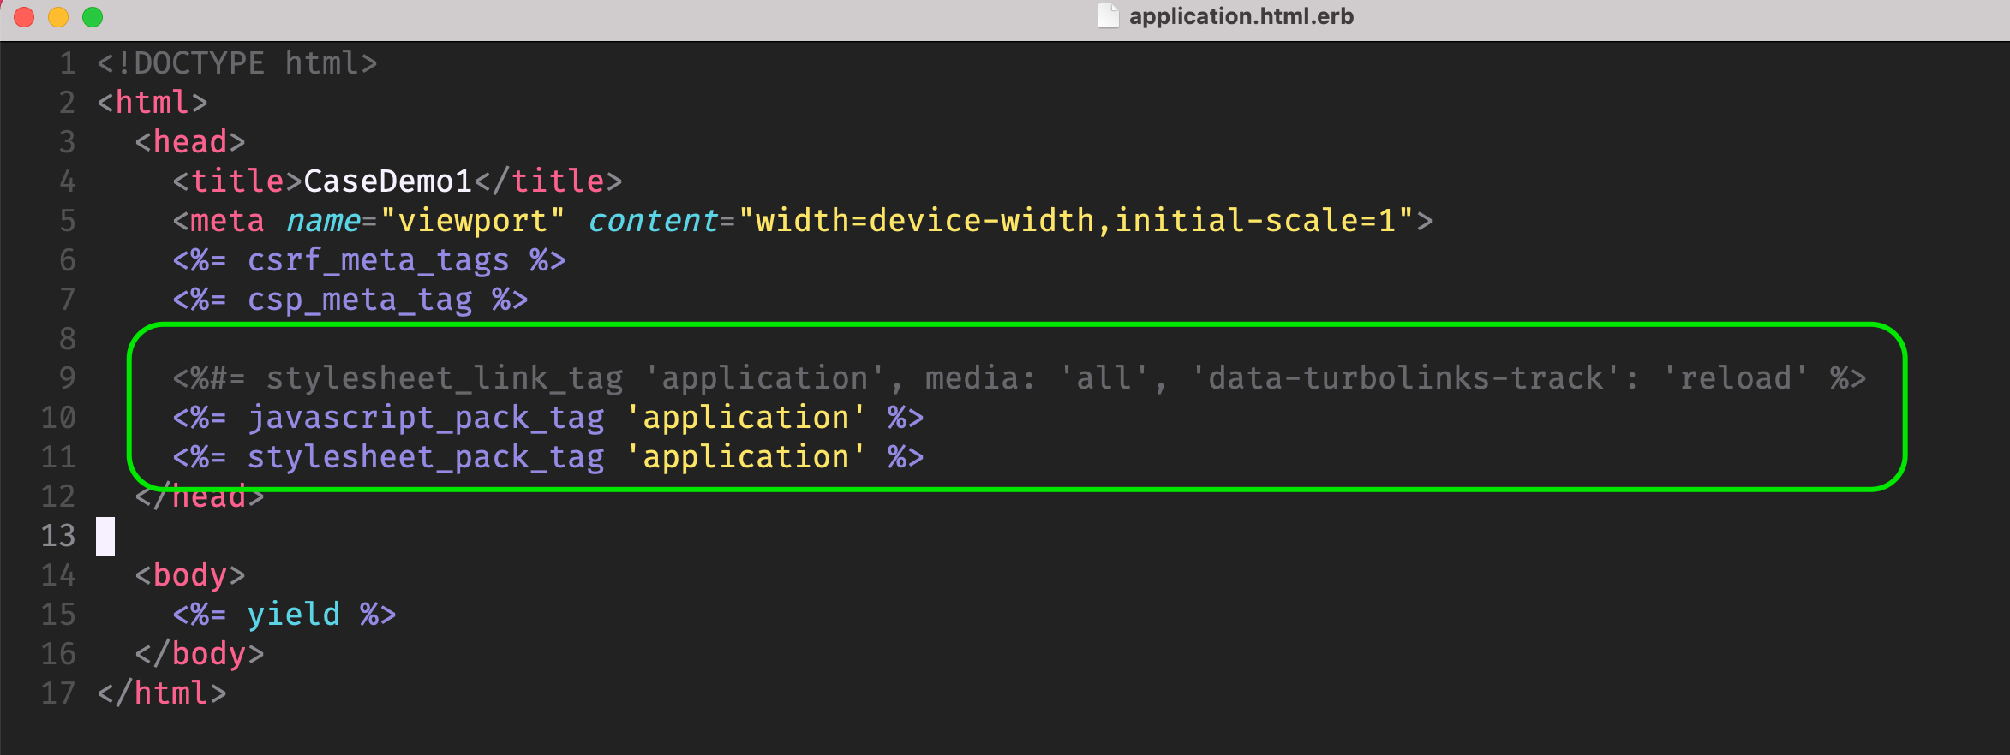Click on stylesheet_pack_tag in line 11
This screenshot has width=2010, height=755.
pyautogui.click(x=426, y=457)
